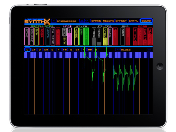Toggle the LFO S/H switch
Screen dimensions: 176x132
pos(64,41)
